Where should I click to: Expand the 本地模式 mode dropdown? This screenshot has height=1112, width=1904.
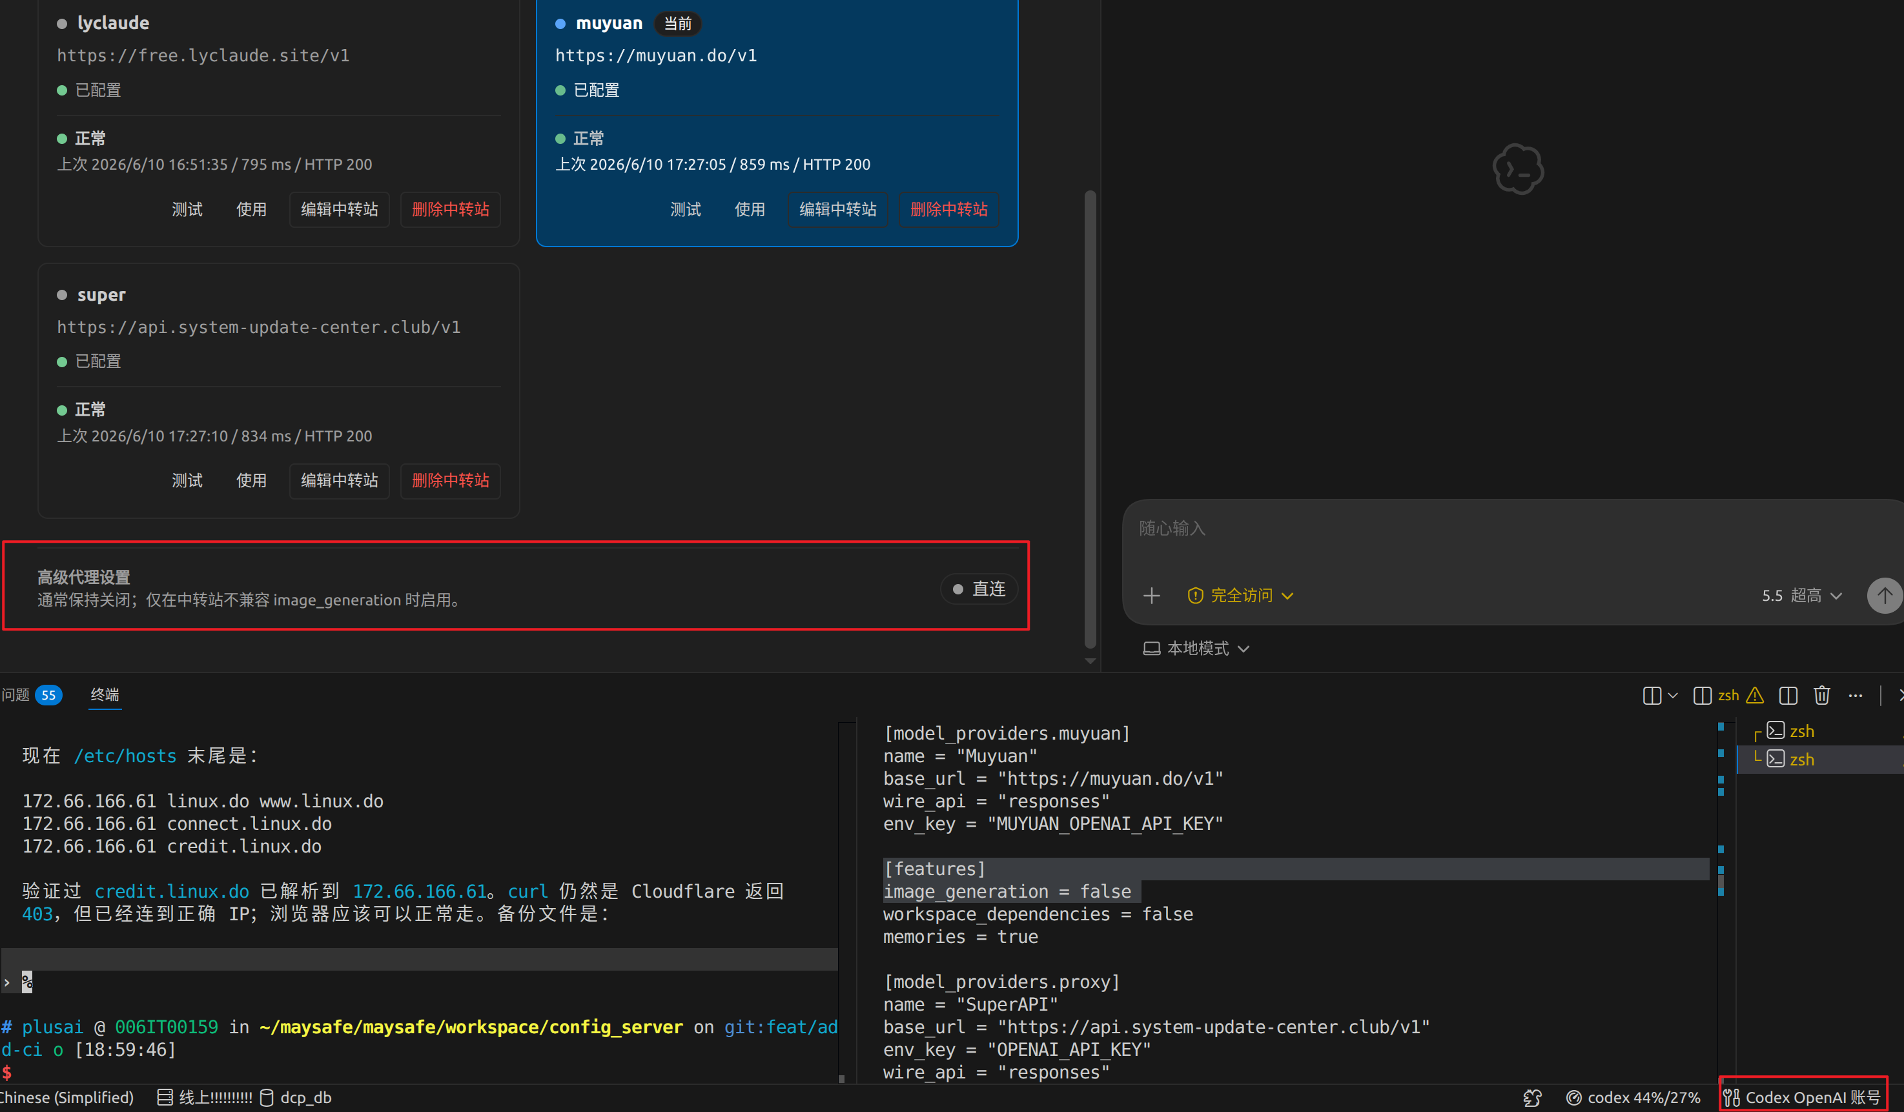point(1196,649)
